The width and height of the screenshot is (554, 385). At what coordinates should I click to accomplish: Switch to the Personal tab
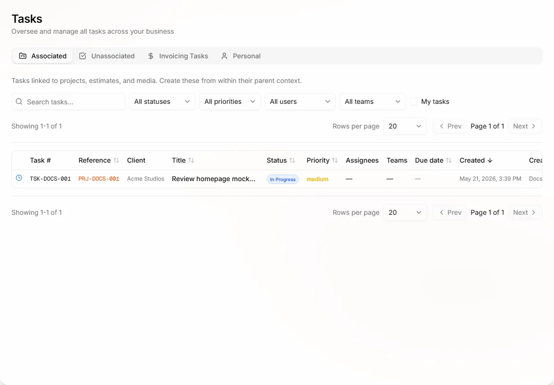point(241,56)
